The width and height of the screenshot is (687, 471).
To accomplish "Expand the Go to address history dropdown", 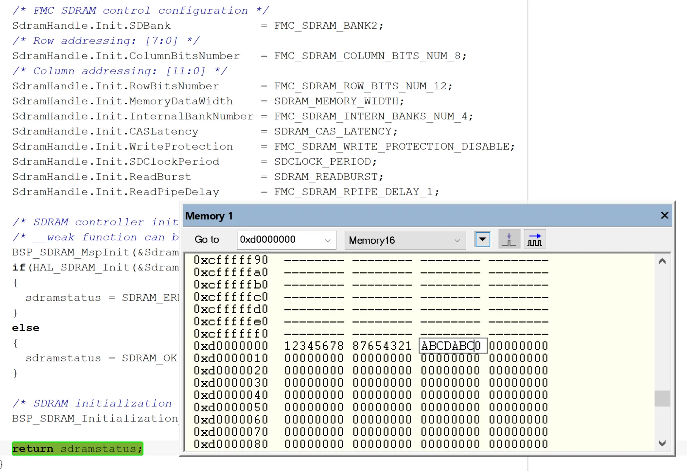I will tap(328, 240).
